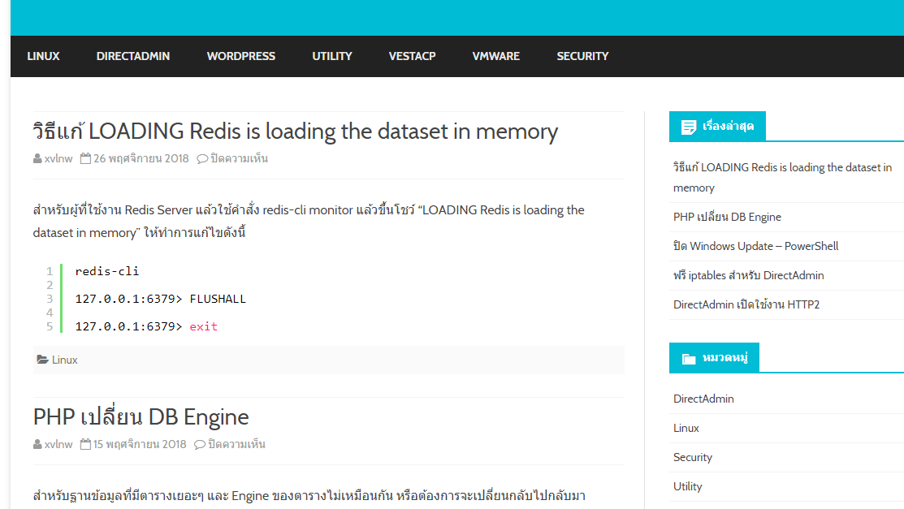Open the VMWARE menu item

(x=495, y=56)
